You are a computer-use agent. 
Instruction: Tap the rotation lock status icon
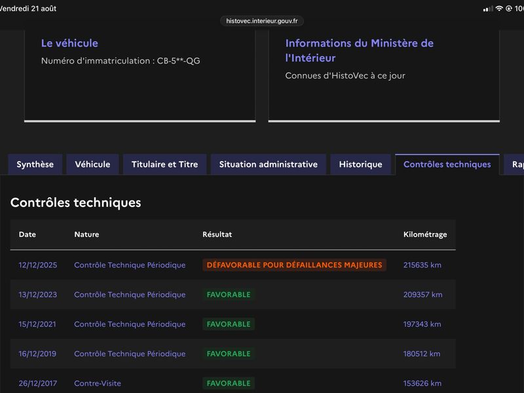(x=509, y=9)
